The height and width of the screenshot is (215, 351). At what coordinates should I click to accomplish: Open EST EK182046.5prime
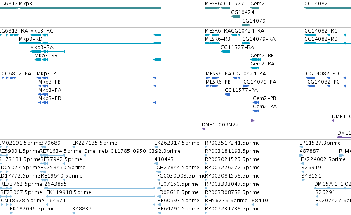(12, 213)
